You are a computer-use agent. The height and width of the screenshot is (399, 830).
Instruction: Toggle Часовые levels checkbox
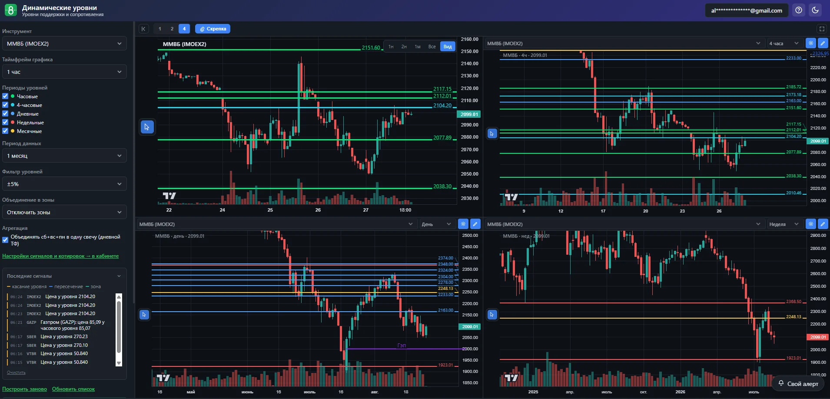5,96
